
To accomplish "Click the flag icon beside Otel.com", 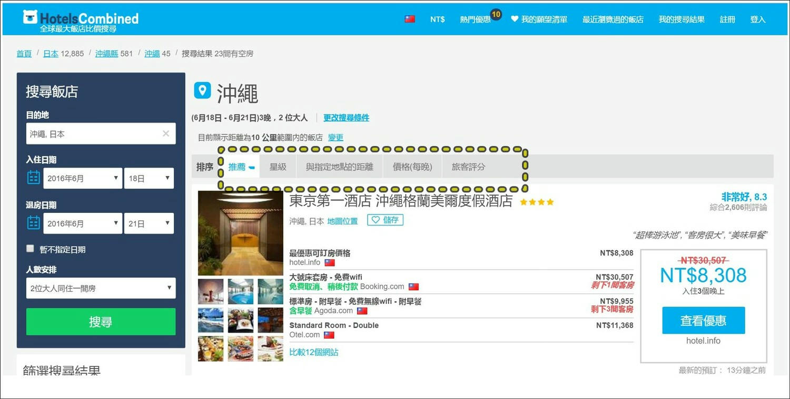I will click(x=329, y=335).
